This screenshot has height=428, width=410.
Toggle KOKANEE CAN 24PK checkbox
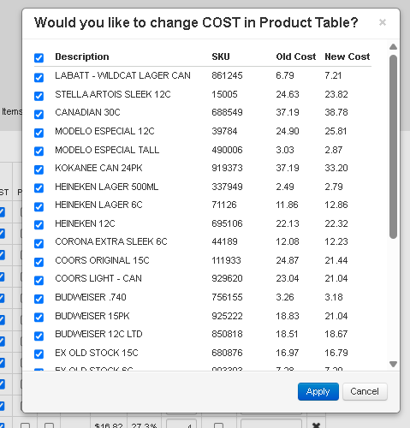tap(39, 169)
